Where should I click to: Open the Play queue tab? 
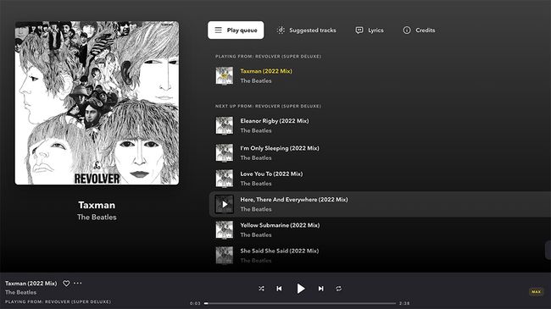coord(236,30)
